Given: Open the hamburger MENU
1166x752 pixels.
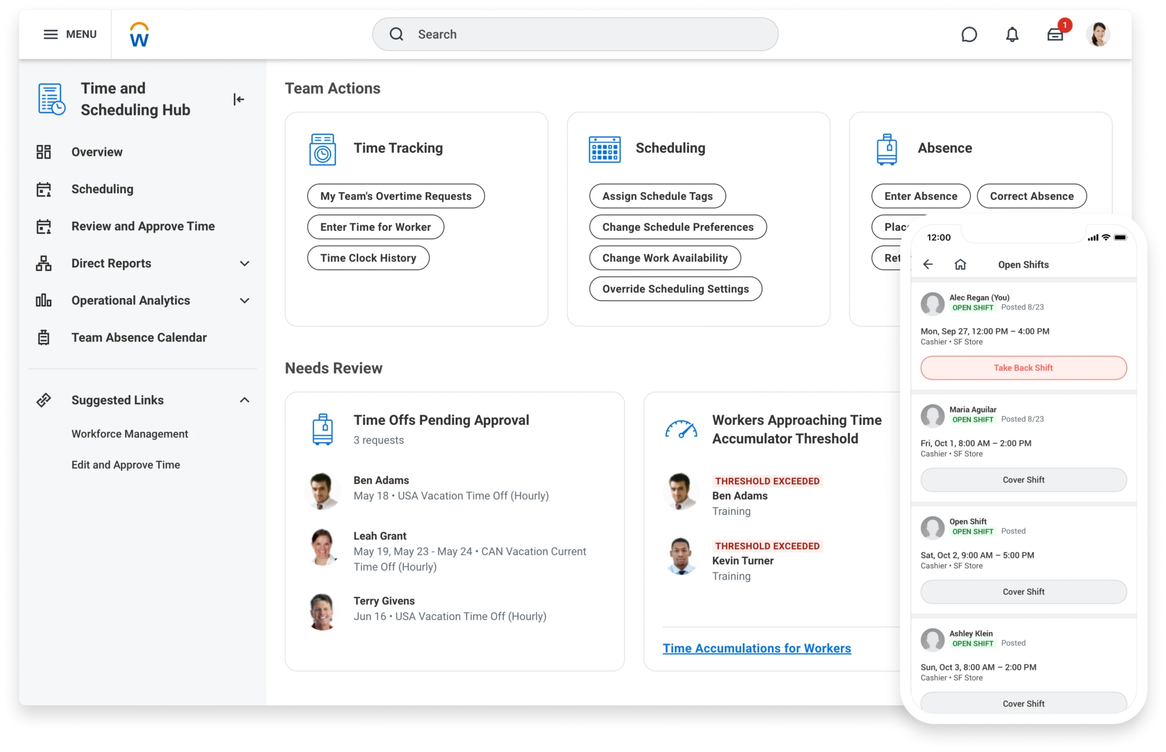Looking at the screenshot, I should 70,35.
